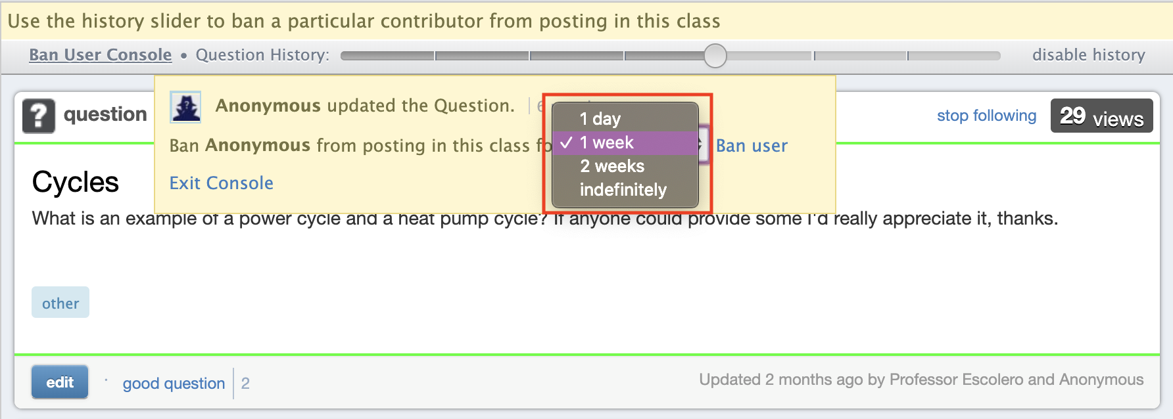
Task: Select the checked '1 week' option
Action: point(605,143)
